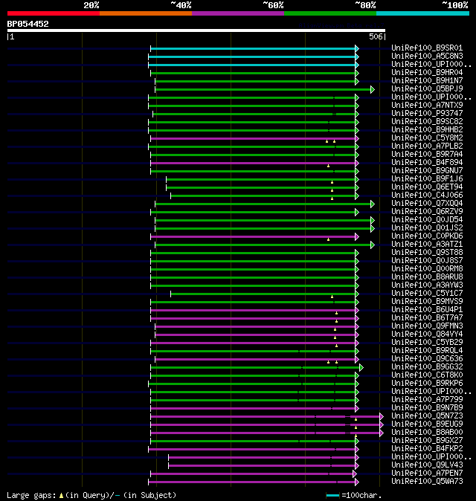Click the query end position 506
476x501 pixels.
[x=376, y=36]
